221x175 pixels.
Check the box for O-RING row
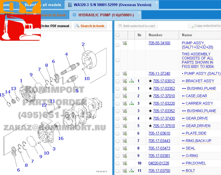pyautogui.click(x=117, y=156)
